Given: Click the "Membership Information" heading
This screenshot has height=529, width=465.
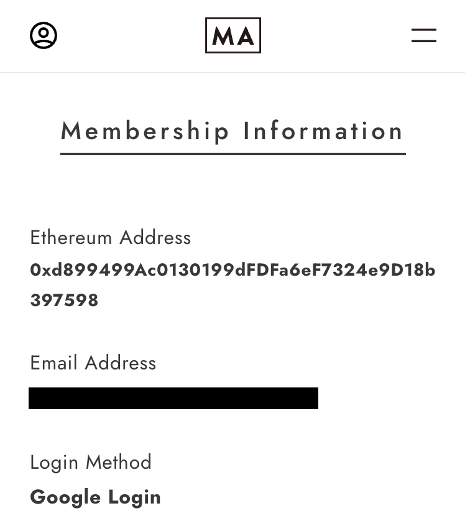Looking at the screenshot, I should [x=233, y=131].
